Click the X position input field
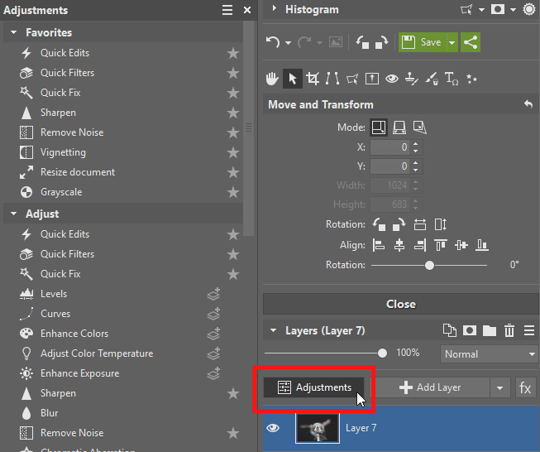This screenshot has width=540, height=452. click(389, 147)
